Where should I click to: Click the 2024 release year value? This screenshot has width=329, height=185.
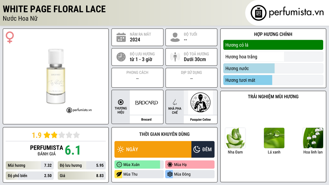tap(135, 40)
